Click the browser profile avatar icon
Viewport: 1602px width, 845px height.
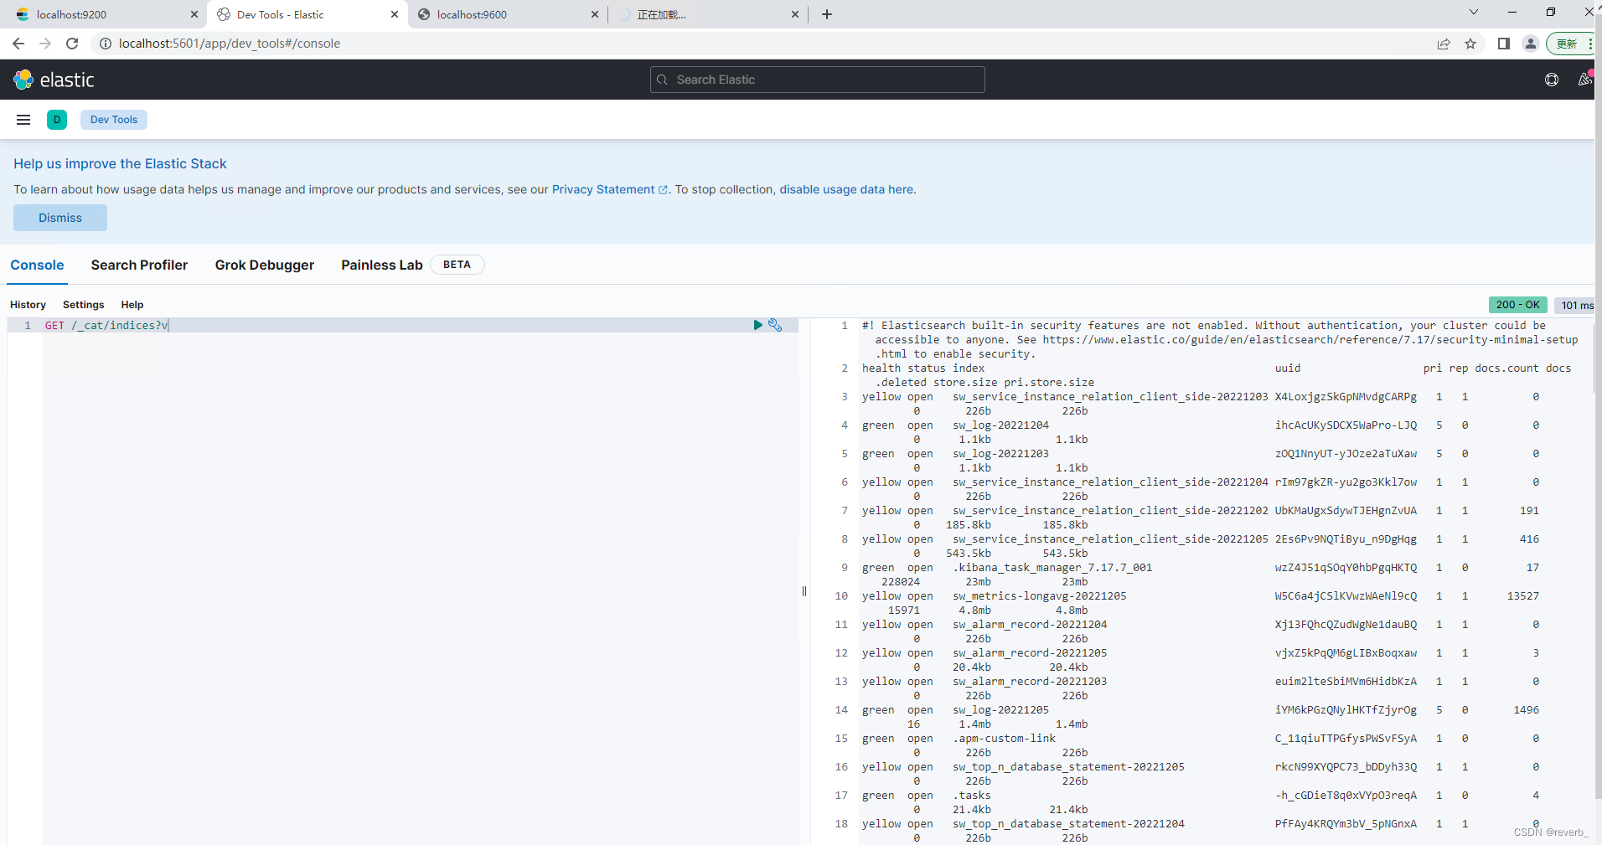[x=1530, y=44]
